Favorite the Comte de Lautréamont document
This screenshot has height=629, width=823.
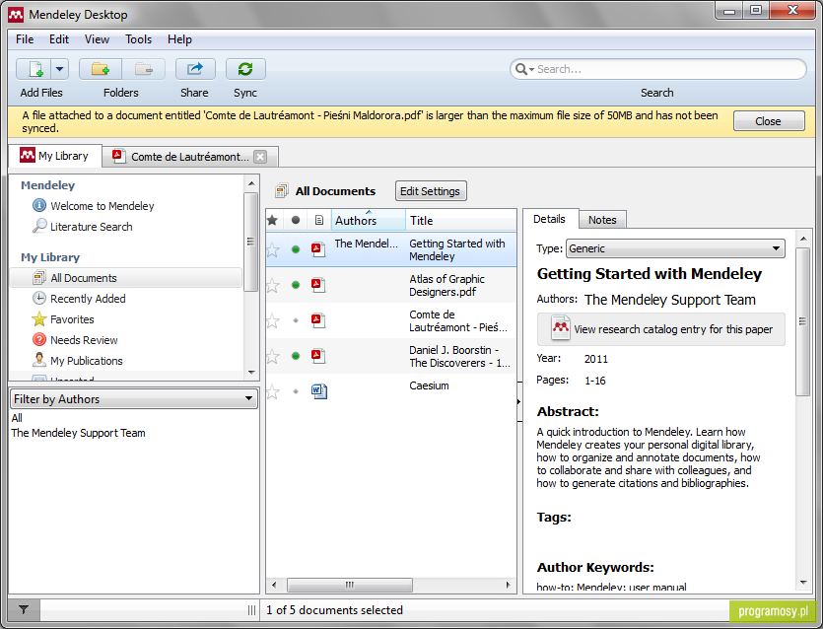[272, 320]
